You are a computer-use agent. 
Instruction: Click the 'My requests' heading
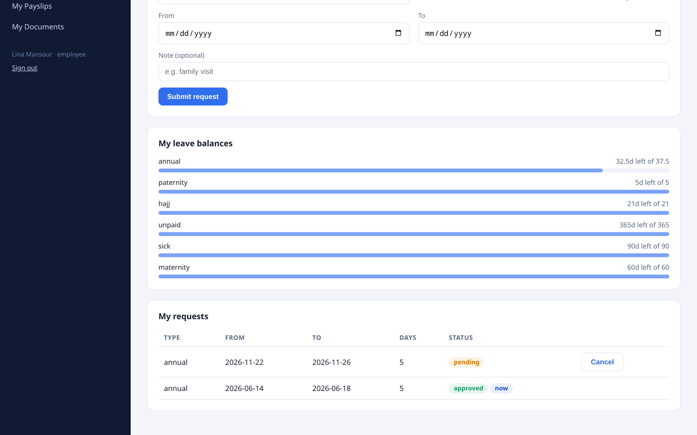pyautogui.click(x=184, y=316)
